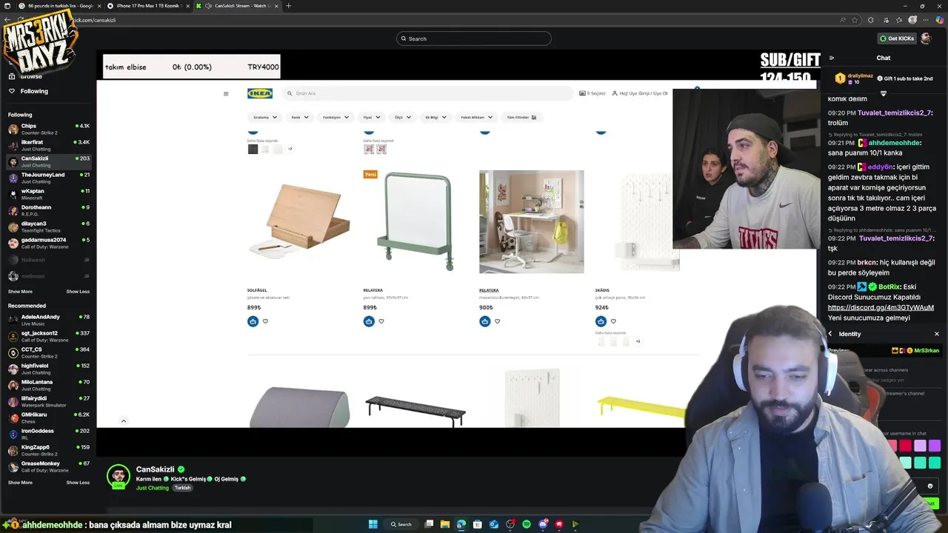The height and width of the screenshot is (533, 948).
Task: Collapse the Kick chat panel
Action: pos(831,58)
